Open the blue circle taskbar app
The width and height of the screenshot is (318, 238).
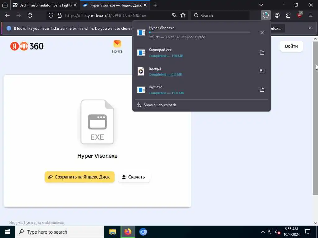pos(143,232)
